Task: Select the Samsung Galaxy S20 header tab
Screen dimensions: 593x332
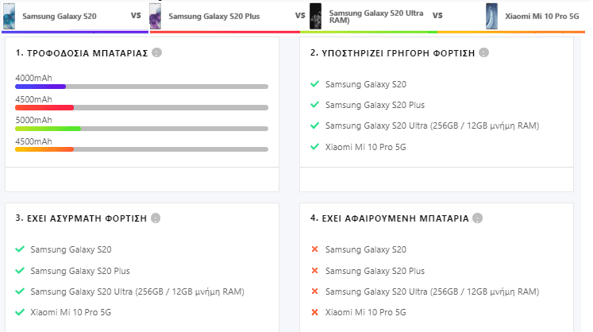Action: pyautogui.click(x=60, y=16)
